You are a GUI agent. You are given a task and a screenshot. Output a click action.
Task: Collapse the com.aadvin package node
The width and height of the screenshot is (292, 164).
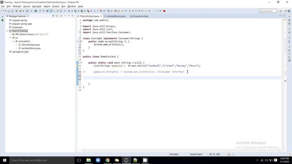point(13,41)
